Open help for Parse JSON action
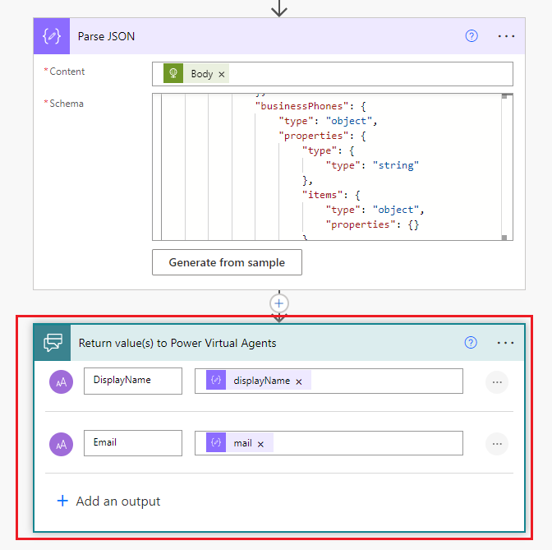This screenshot has width=552, height=550. (471, 36)
